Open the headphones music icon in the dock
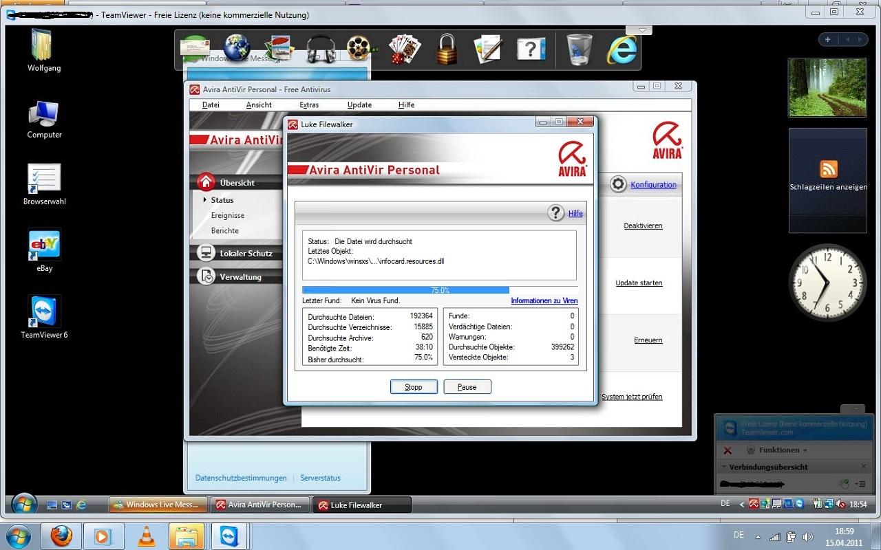The height and width of the screenshot is (550, 881). tap(321, 49)
